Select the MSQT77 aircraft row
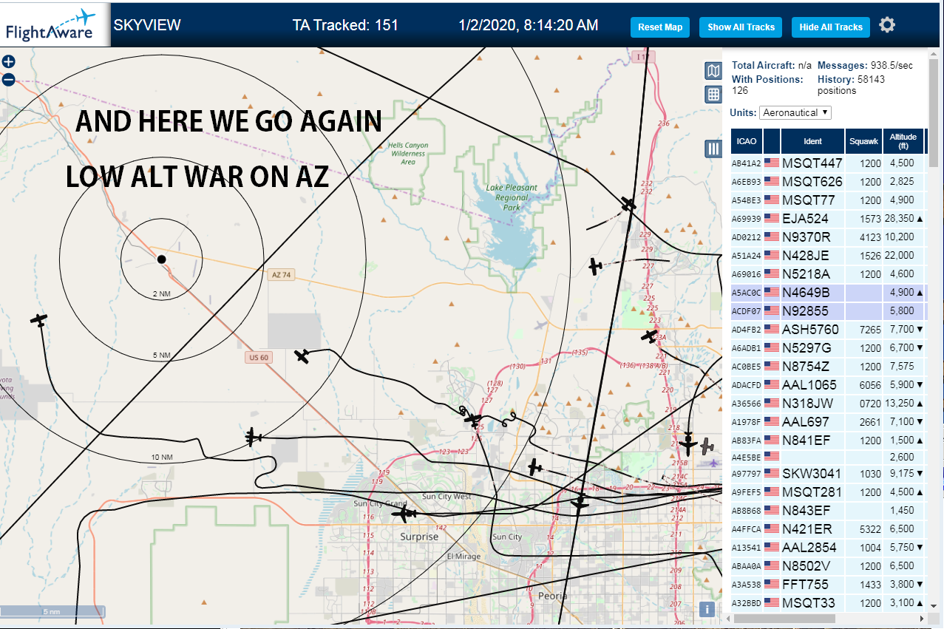This screenshot has height=629, width=944. pyautogui.click(x=828, y=200)
